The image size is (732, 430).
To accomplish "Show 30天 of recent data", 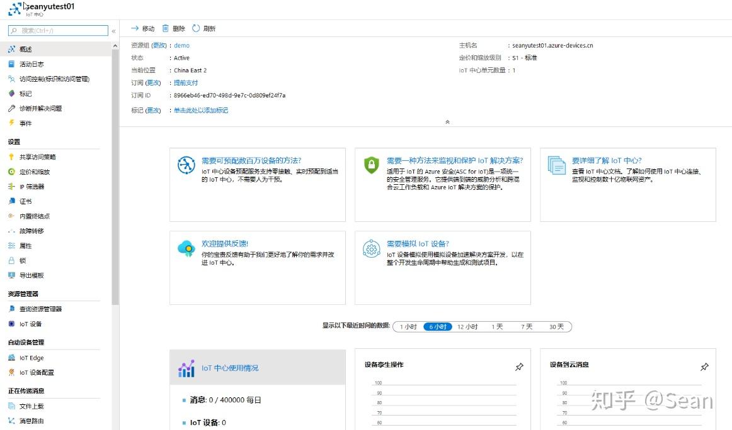I will tap(556, 327).
